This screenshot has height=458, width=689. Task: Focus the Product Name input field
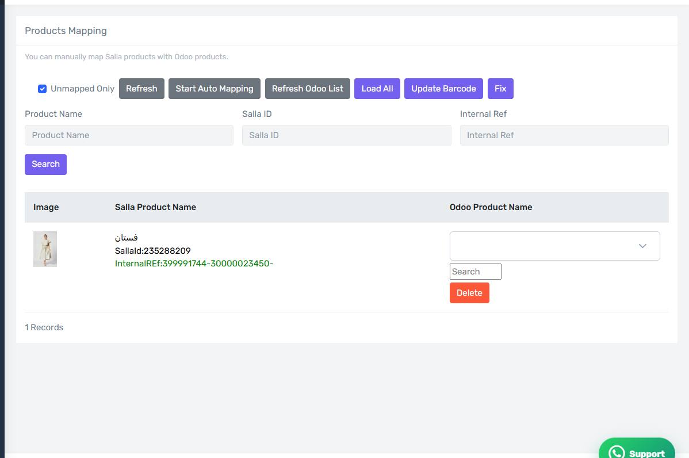click(129, 135)
